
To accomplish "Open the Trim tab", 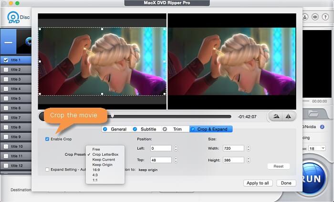I will (x=174, y=129).
